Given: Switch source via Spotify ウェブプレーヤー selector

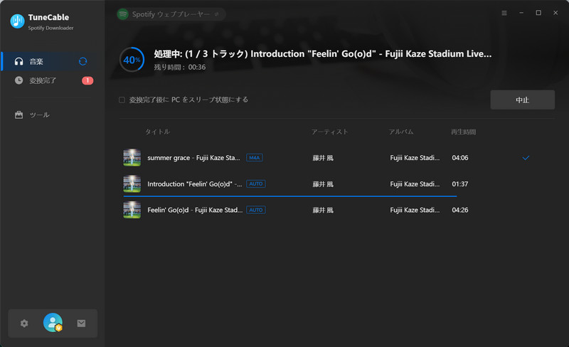Looking at the screenshot, I should coord(171,14).
